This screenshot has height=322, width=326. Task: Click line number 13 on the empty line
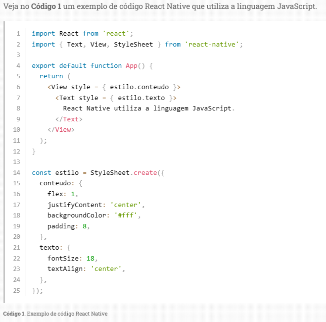(x=17, y=161)
